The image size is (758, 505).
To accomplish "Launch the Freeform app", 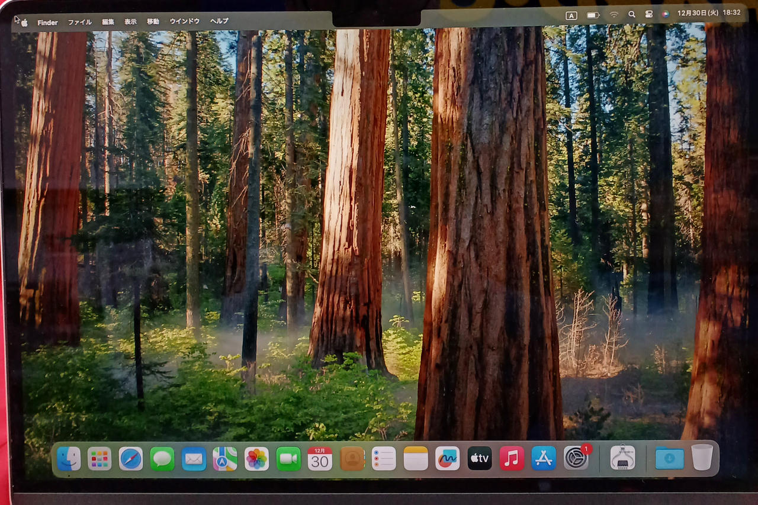I will coord(447,458).
